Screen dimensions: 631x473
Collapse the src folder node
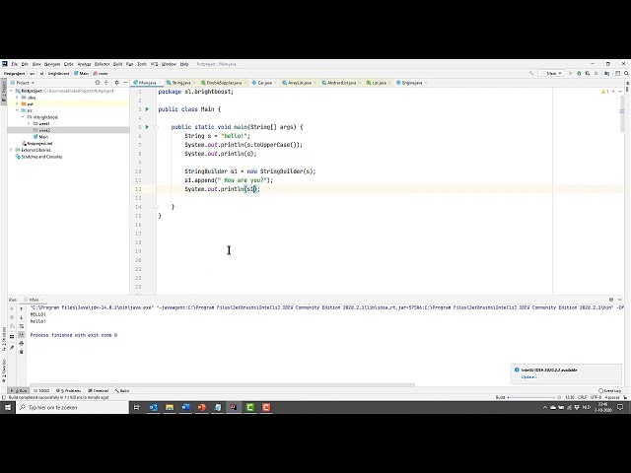[17, 110]
